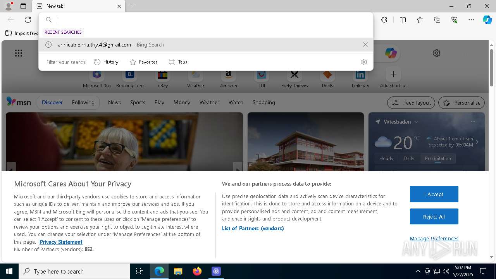Open eBay shortcut tile

click(163, 79)
